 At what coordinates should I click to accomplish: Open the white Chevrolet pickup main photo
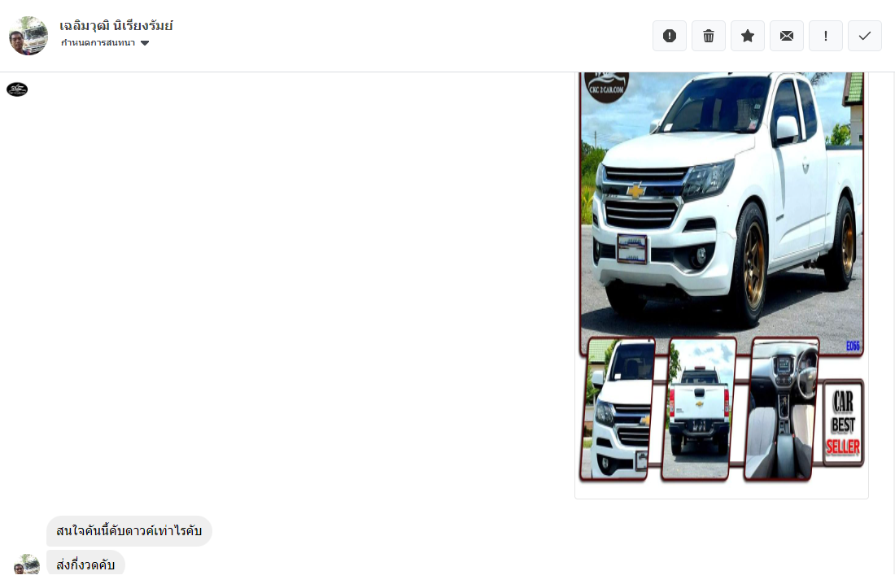click(x=722, y=211)
